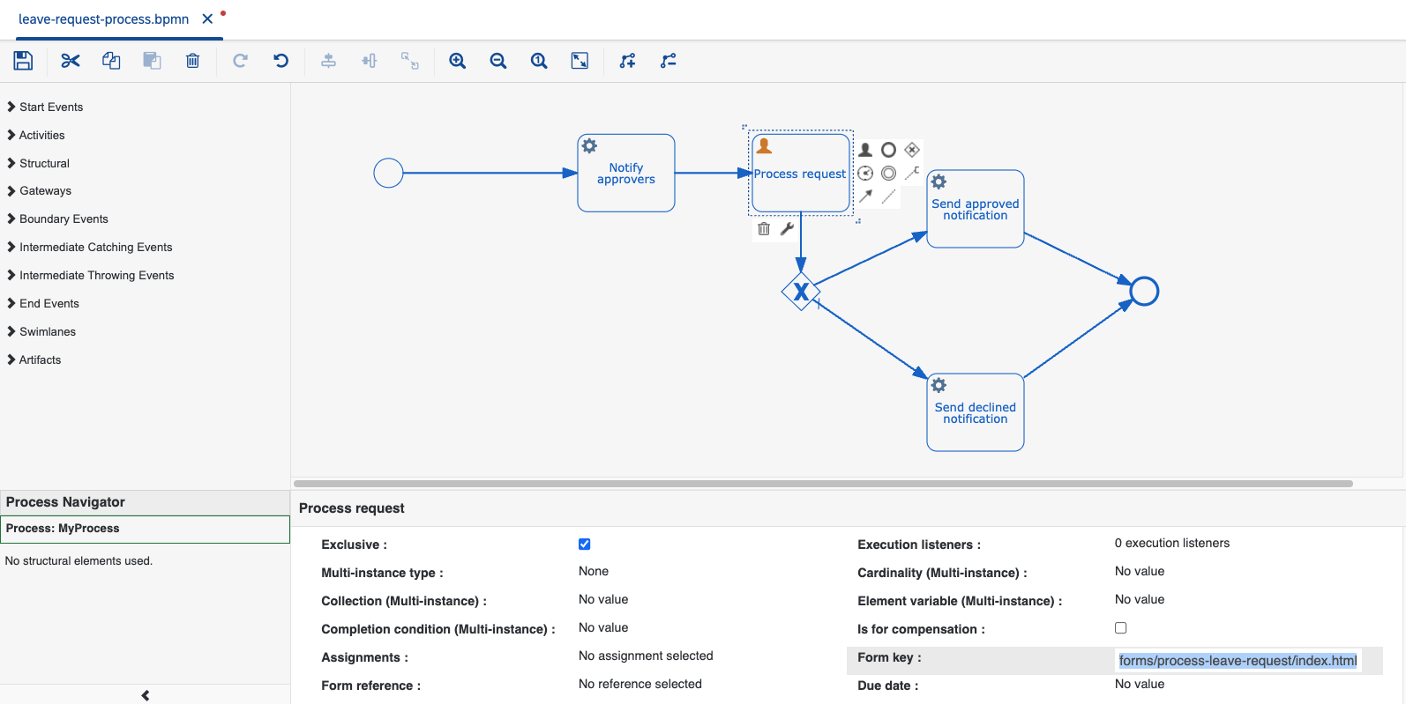Zoom in on the canvas
This screenshot has height=704, width=1406.
458,61
